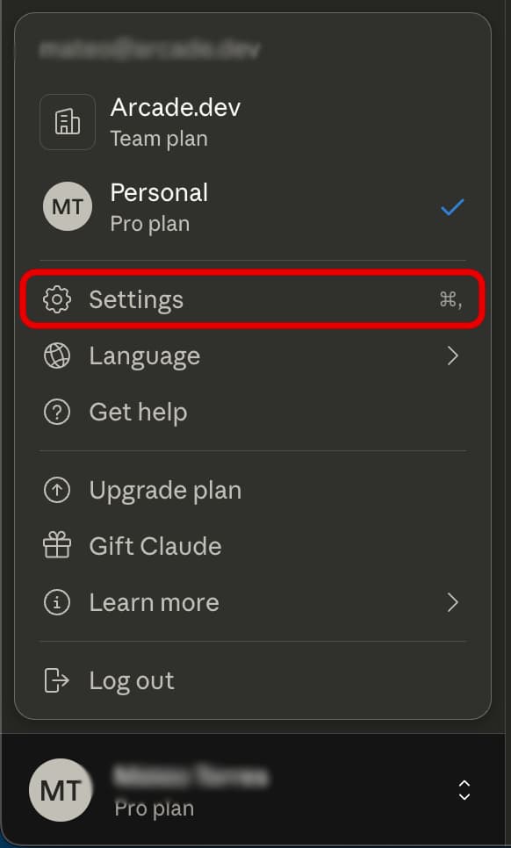Image resolution: width=511 pixels, height=848 pixels.
Task: Click the Arcade.dev organization building icon
Action: point(68,122)
